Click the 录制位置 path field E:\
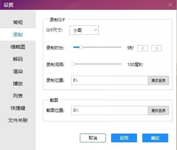The height and width of the screenshot is (150, 177). pos(110,80)
